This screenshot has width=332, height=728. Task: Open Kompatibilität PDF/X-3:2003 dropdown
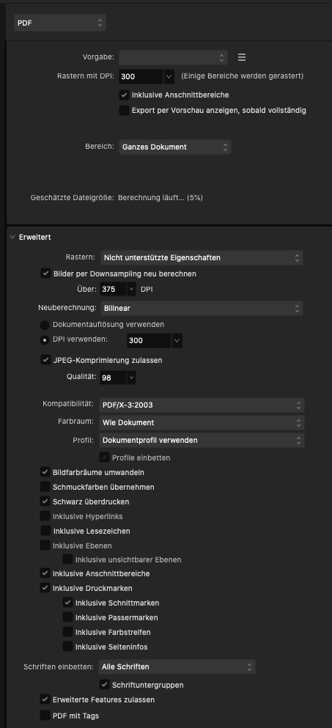[x=202, y=405]
